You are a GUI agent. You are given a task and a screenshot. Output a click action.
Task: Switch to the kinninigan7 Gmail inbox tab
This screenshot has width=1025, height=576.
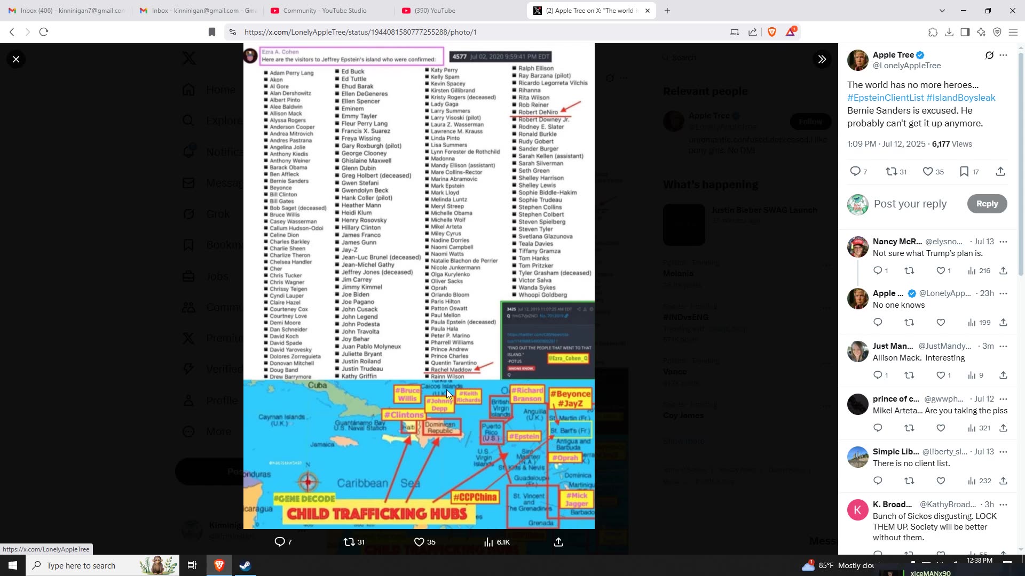[x=69, y=10]
